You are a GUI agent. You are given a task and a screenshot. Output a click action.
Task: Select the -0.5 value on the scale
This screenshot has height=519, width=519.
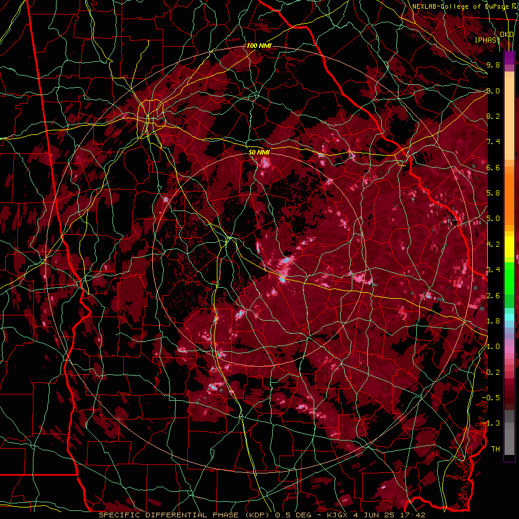tap(491, 398)
